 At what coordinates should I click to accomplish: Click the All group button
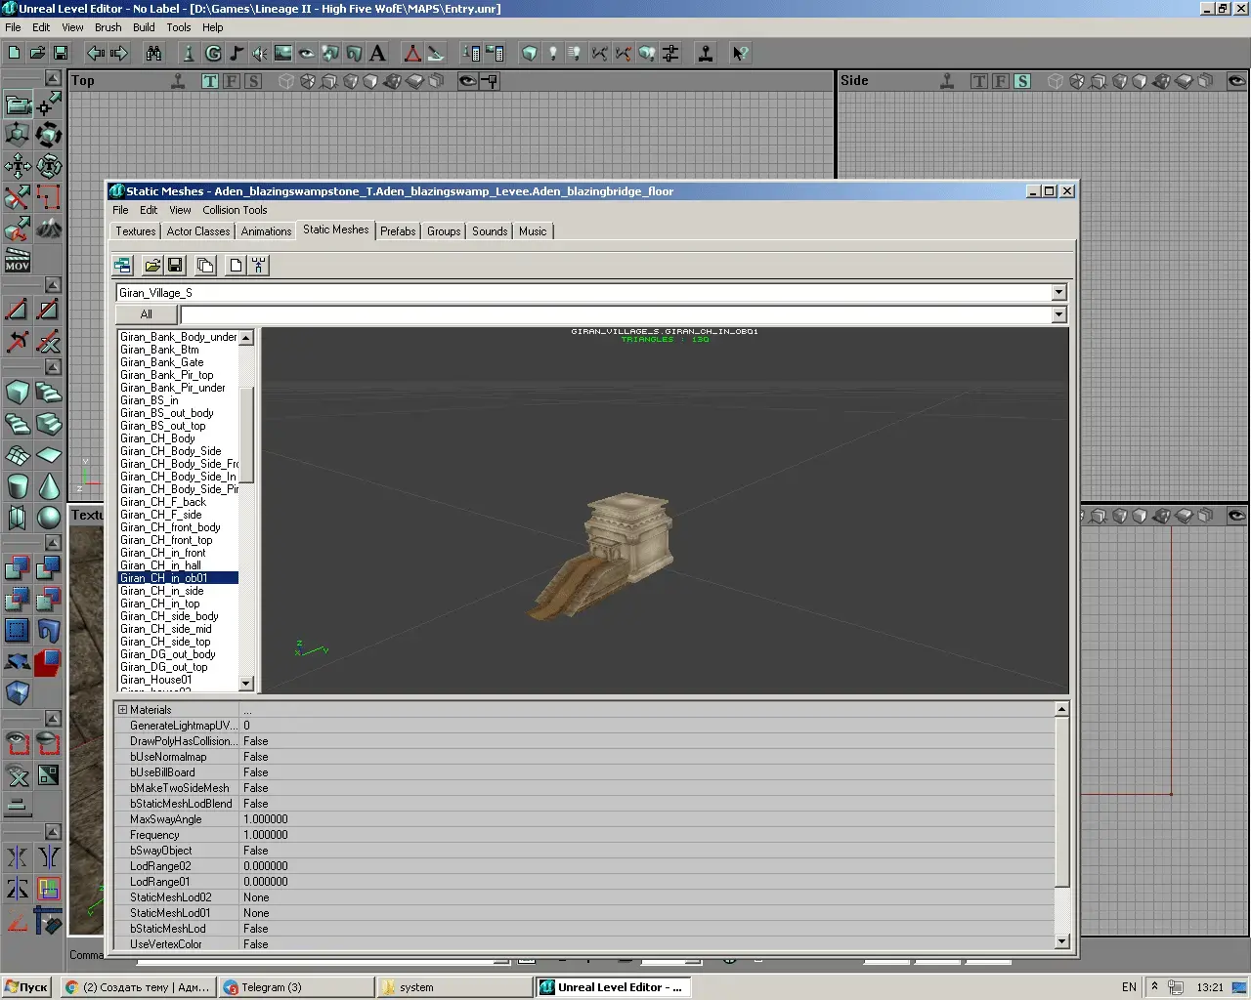click(146, 314)
